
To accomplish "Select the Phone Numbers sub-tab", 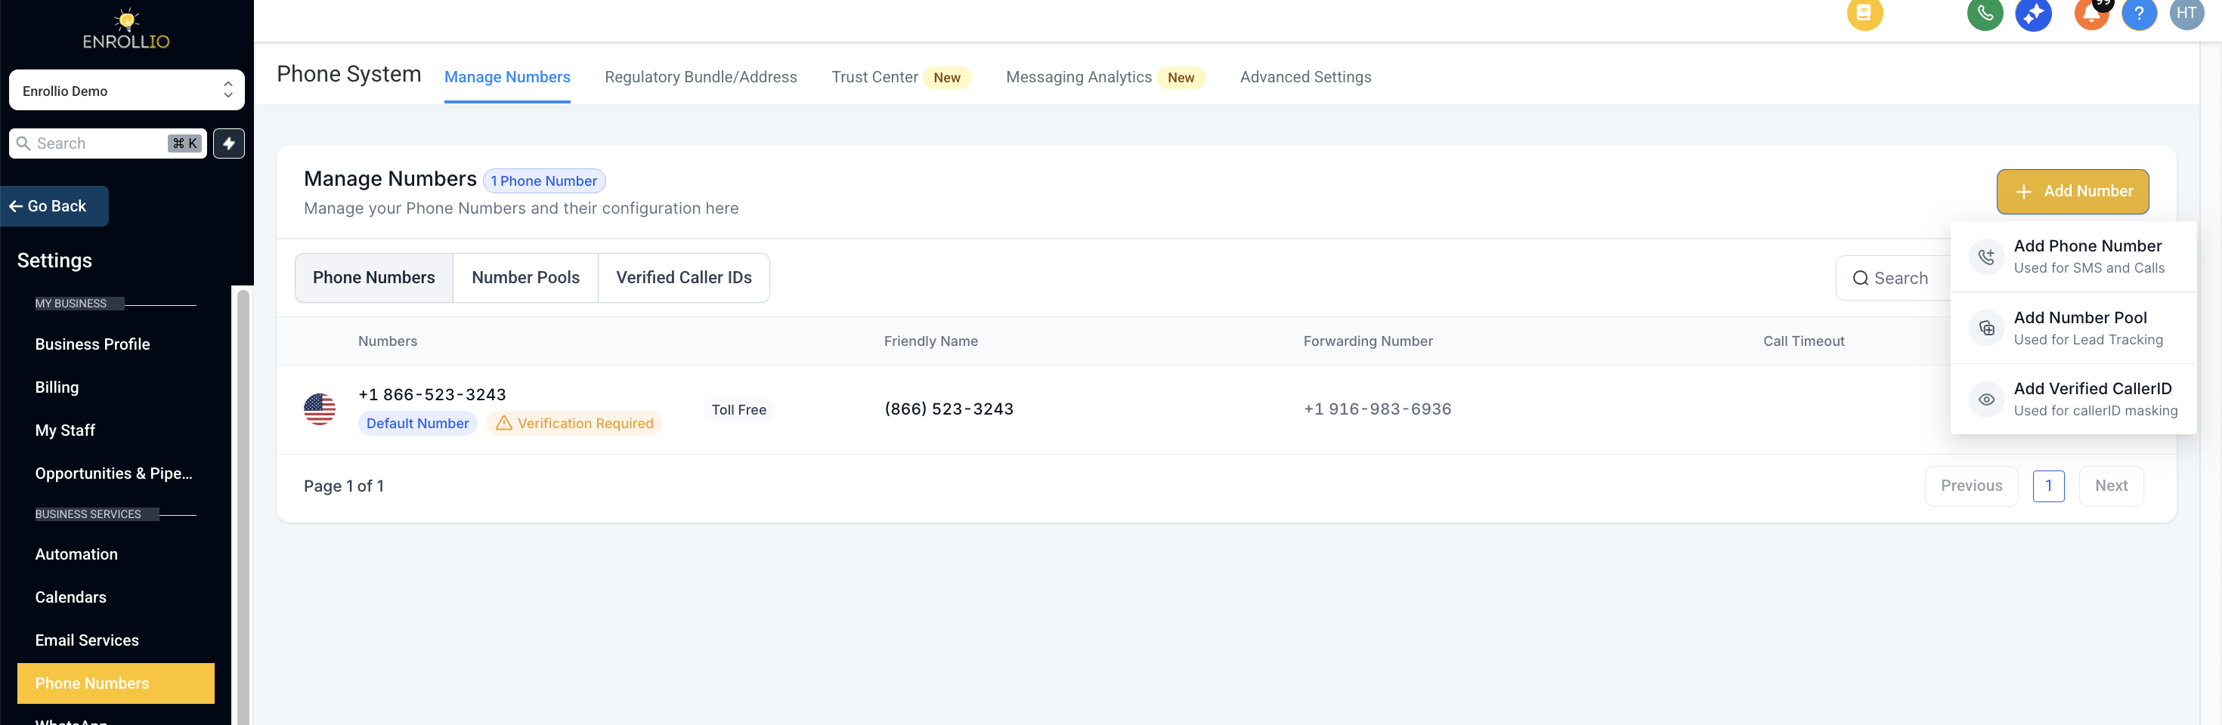I will [x=373, y=278].
